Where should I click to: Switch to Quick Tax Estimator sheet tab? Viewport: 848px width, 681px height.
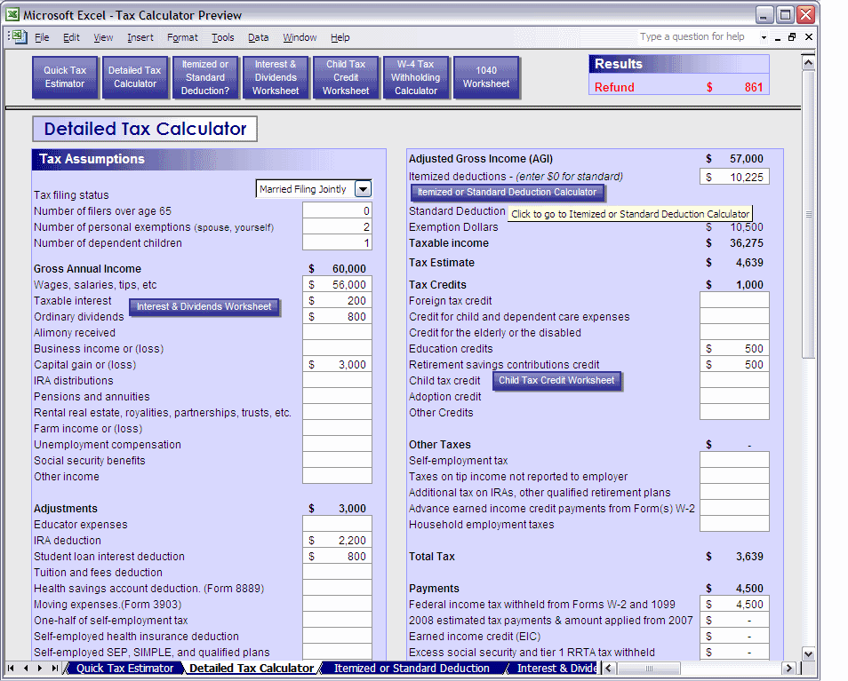(x=125, y=668)
